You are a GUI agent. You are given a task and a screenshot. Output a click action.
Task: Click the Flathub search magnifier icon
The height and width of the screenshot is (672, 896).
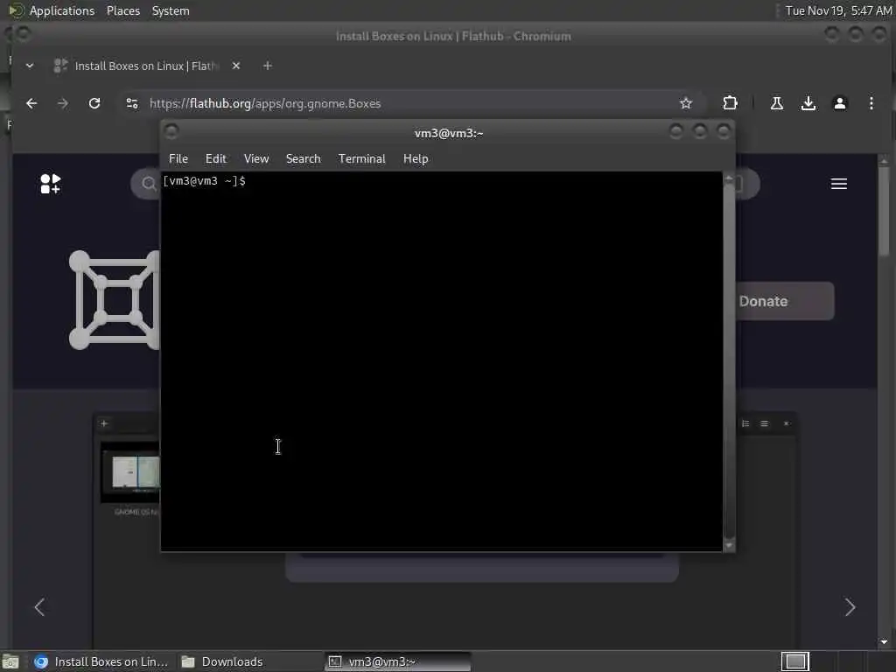(149, 184)
